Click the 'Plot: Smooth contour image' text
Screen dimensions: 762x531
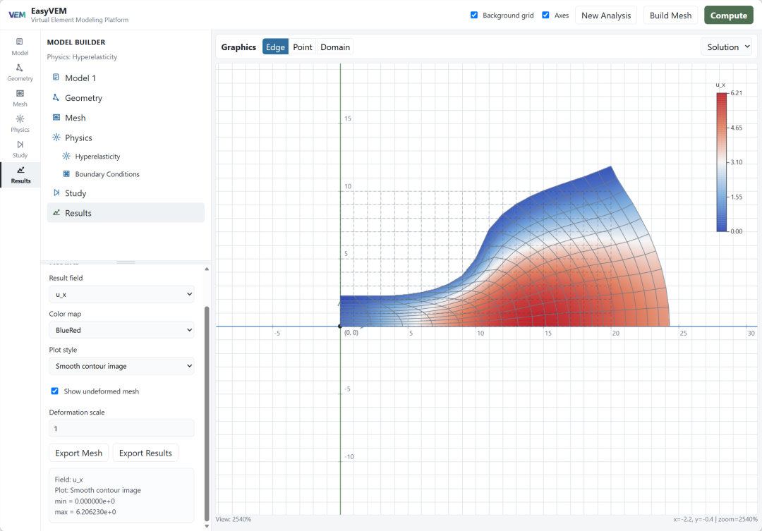click(x=97, y=490)
